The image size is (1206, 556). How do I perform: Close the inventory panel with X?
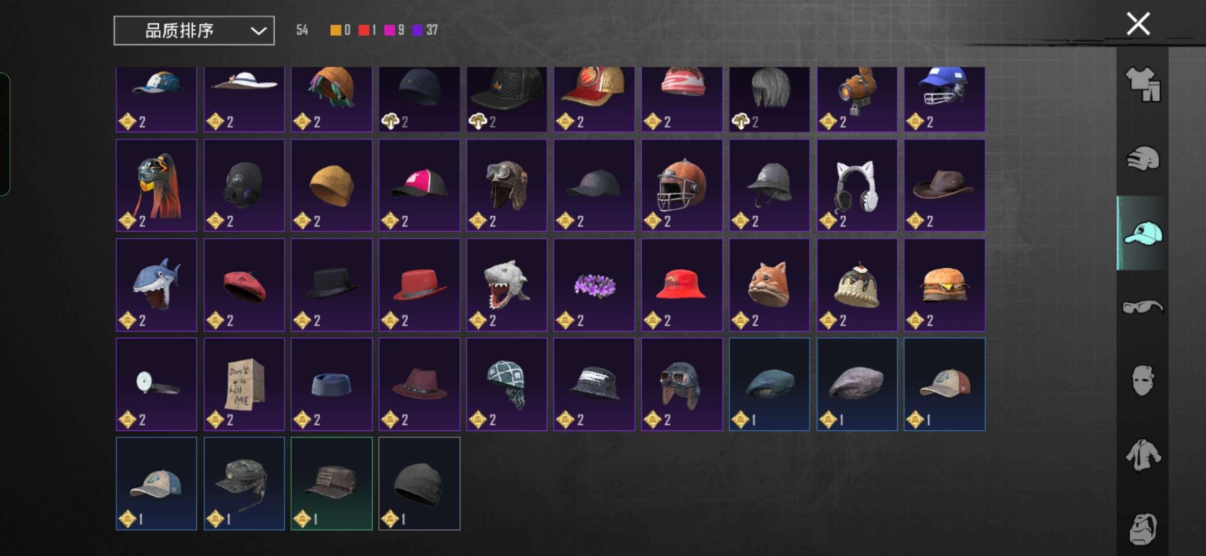tap(1138, 24)
